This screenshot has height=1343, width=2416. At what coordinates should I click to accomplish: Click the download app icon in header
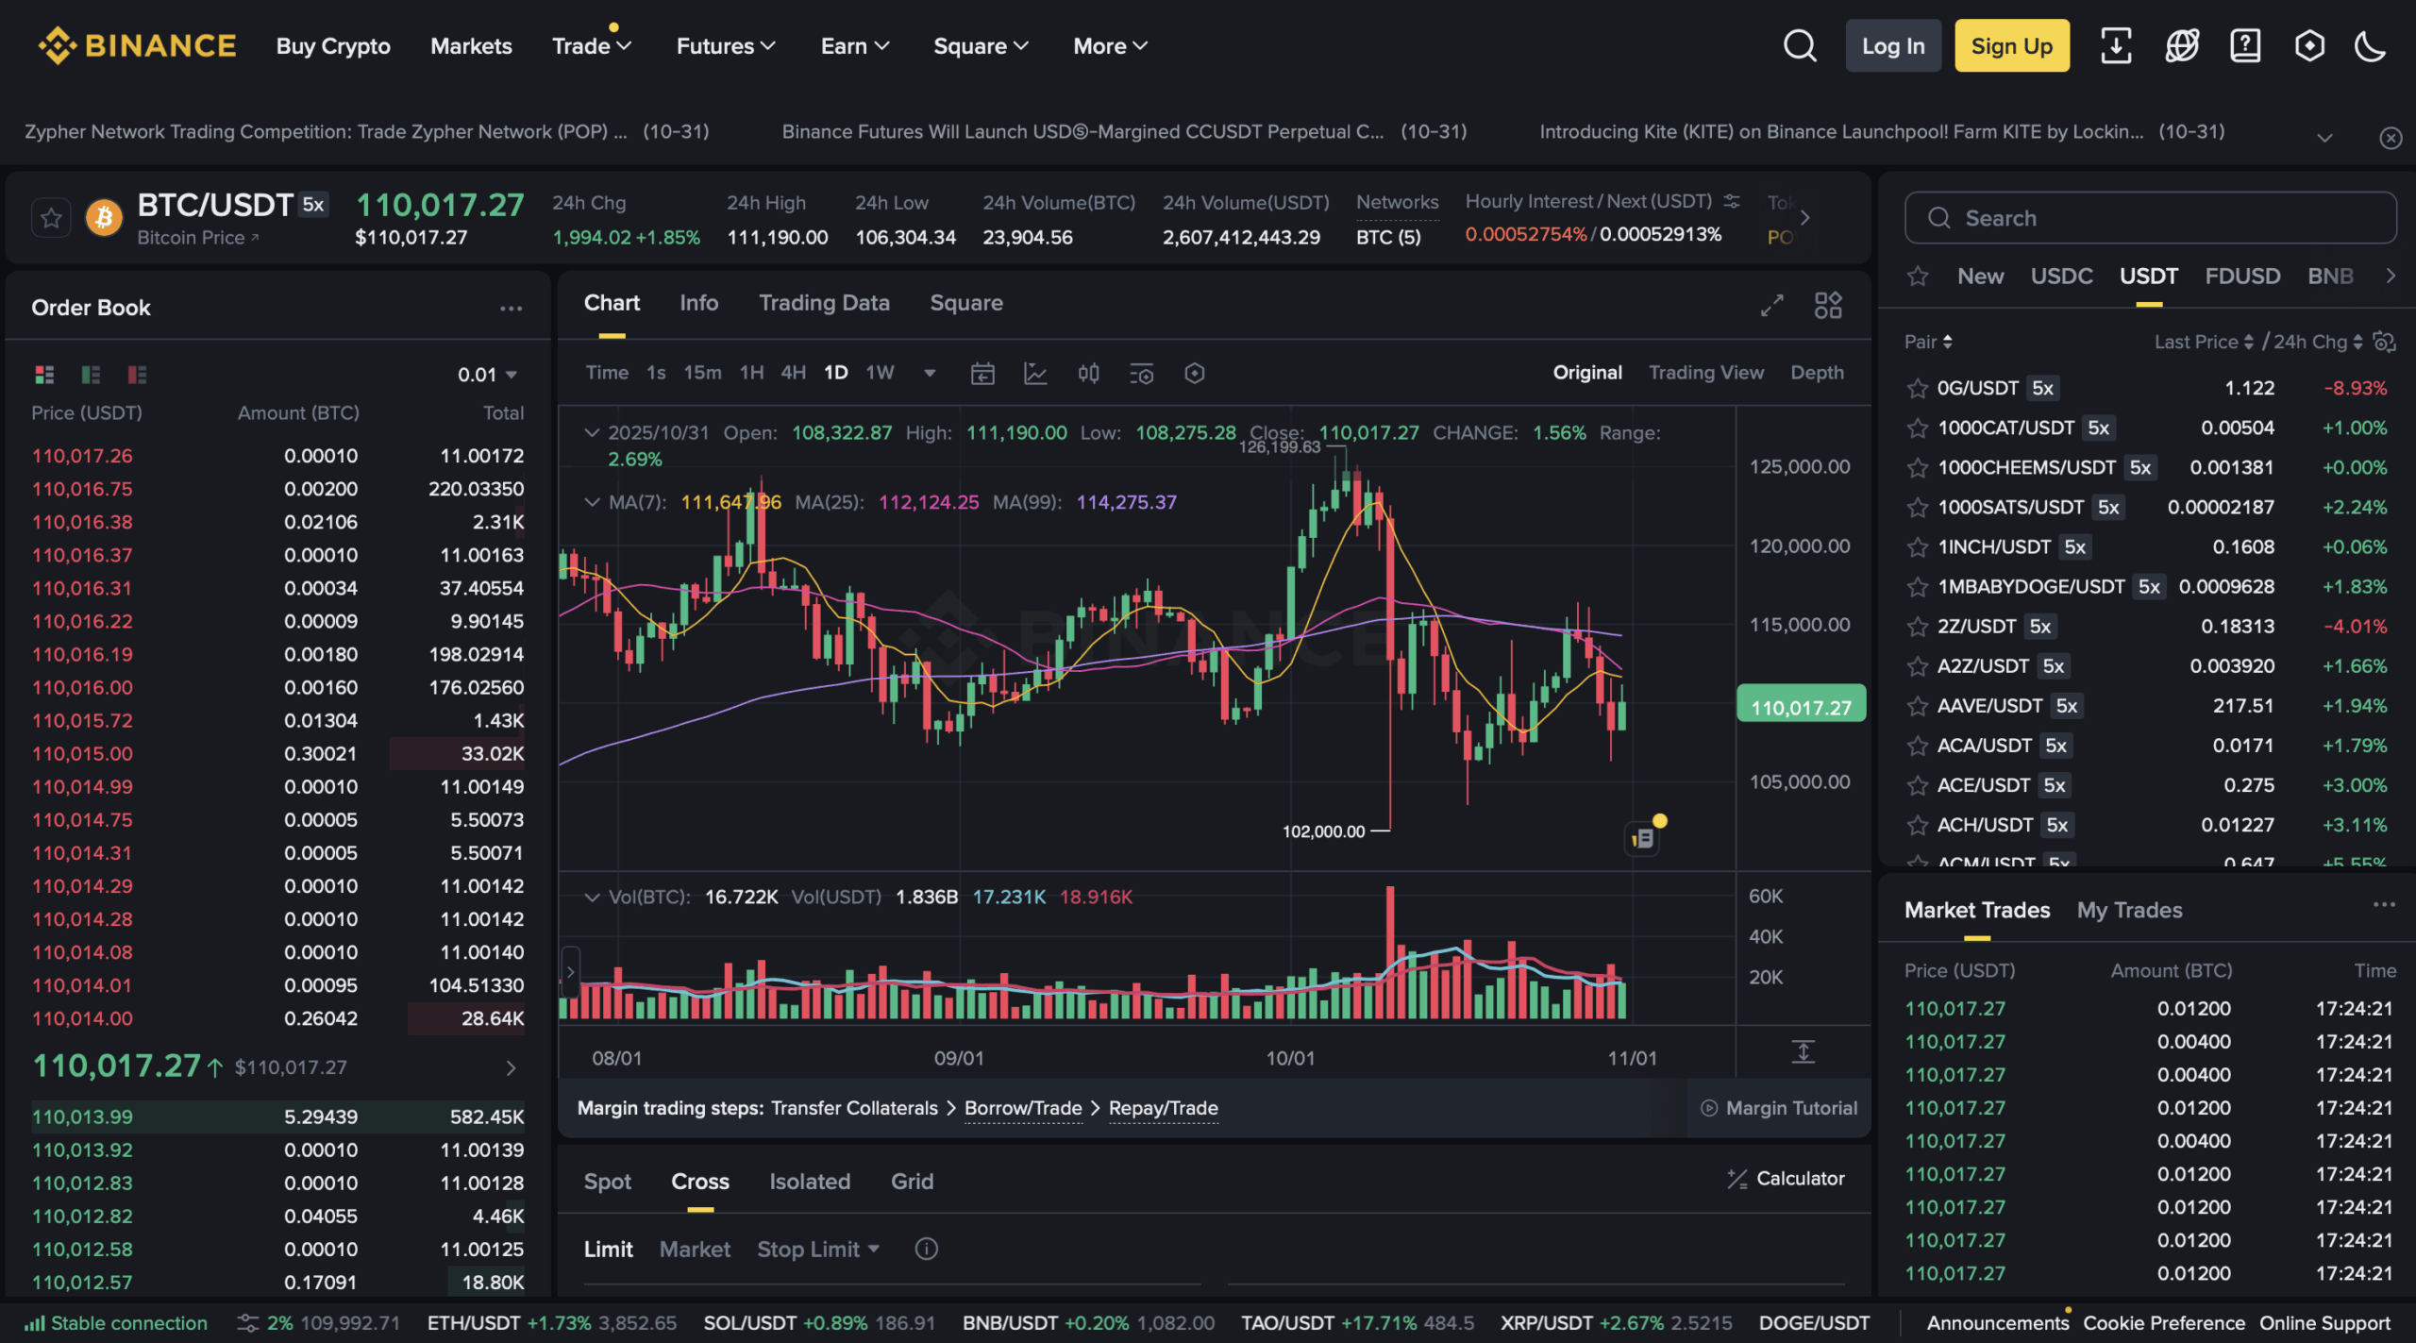coord(2116,45)
